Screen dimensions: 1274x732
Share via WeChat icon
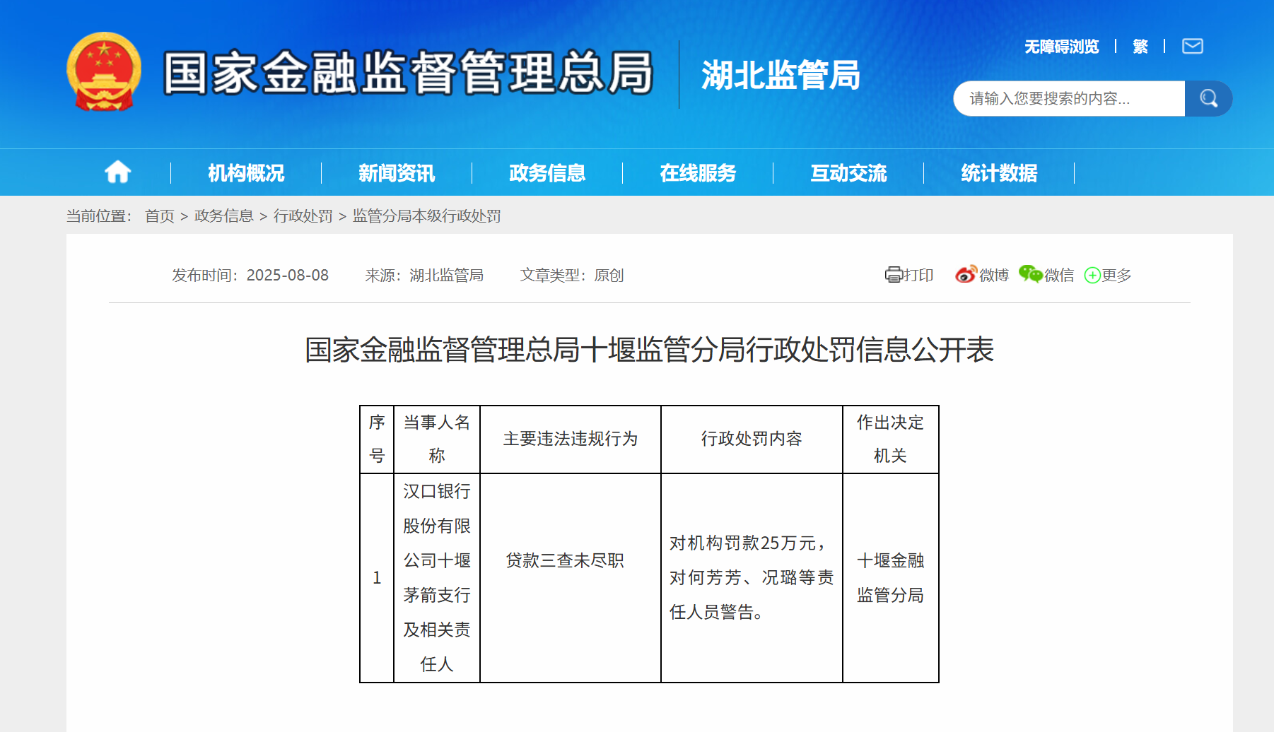1031,274
